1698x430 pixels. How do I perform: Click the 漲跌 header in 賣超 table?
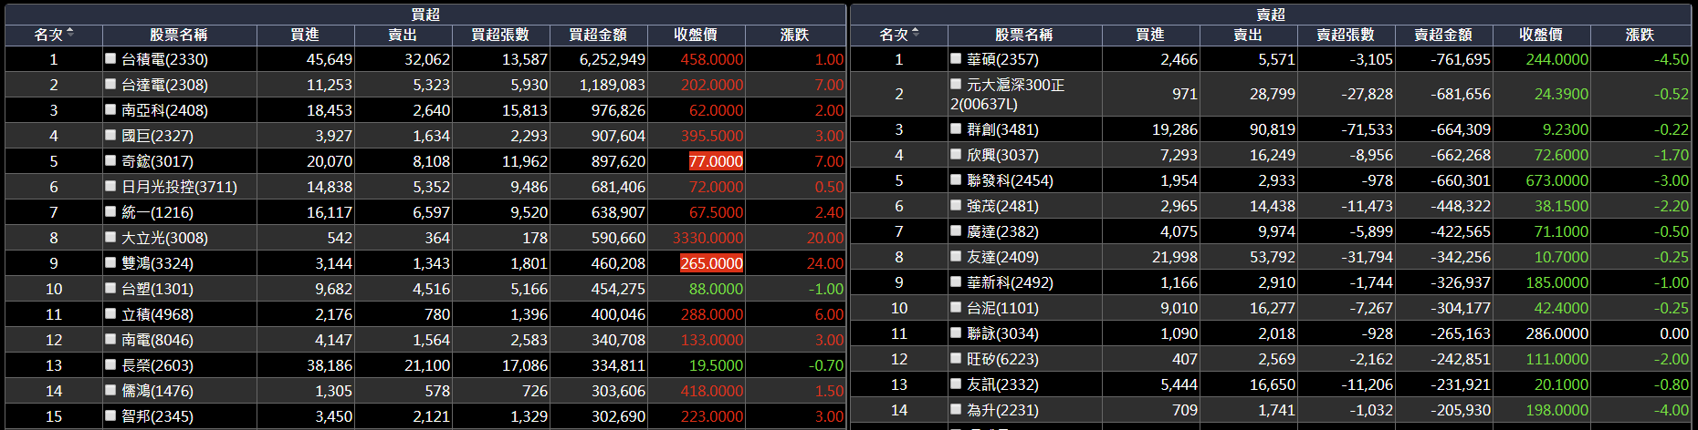[x=1640, y=35]
